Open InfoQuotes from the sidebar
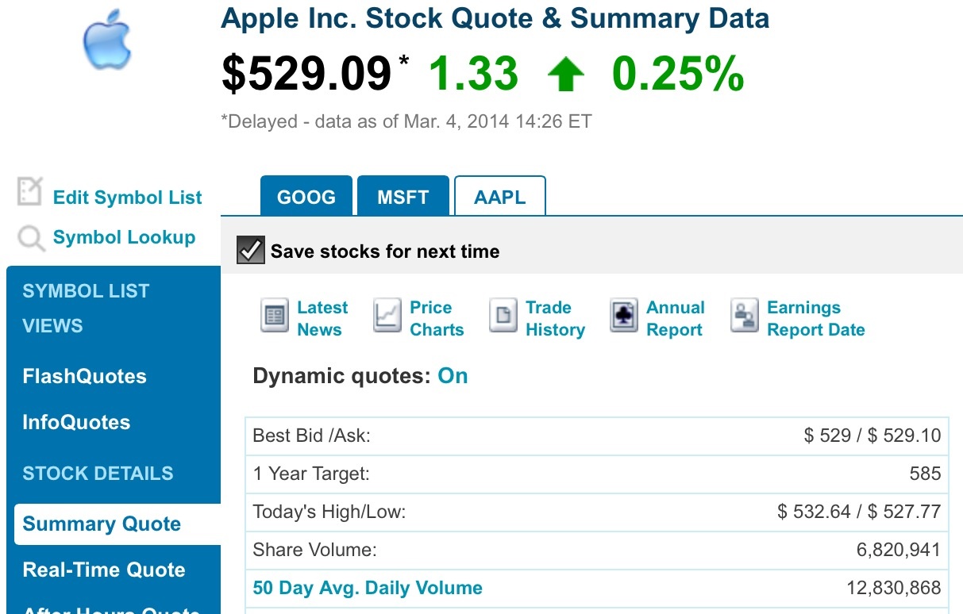 [76, 422]
